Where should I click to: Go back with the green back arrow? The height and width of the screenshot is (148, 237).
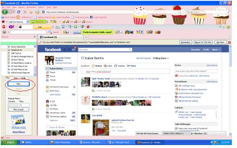click(5, 12)
